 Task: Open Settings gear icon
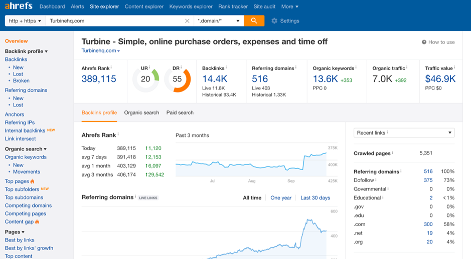tap(274, 20)
